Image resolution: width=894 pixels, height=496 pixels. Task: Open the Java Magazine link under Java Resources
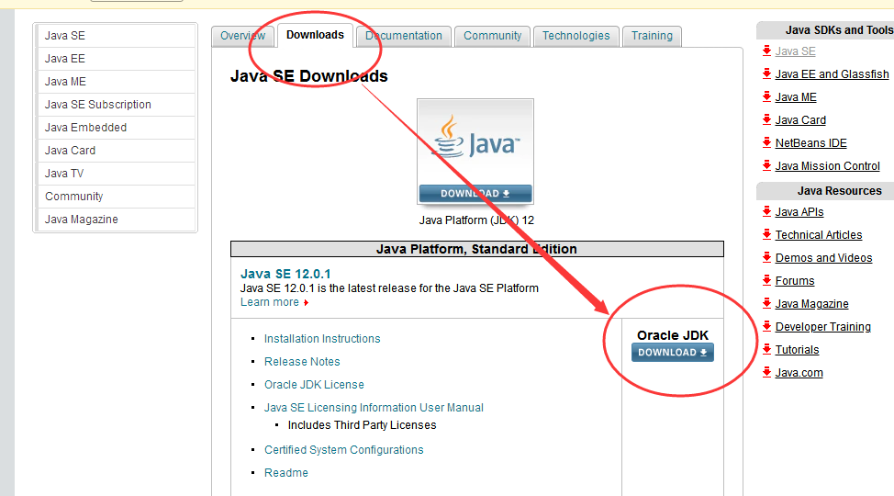pyautogui.click(x=812, y=304)
